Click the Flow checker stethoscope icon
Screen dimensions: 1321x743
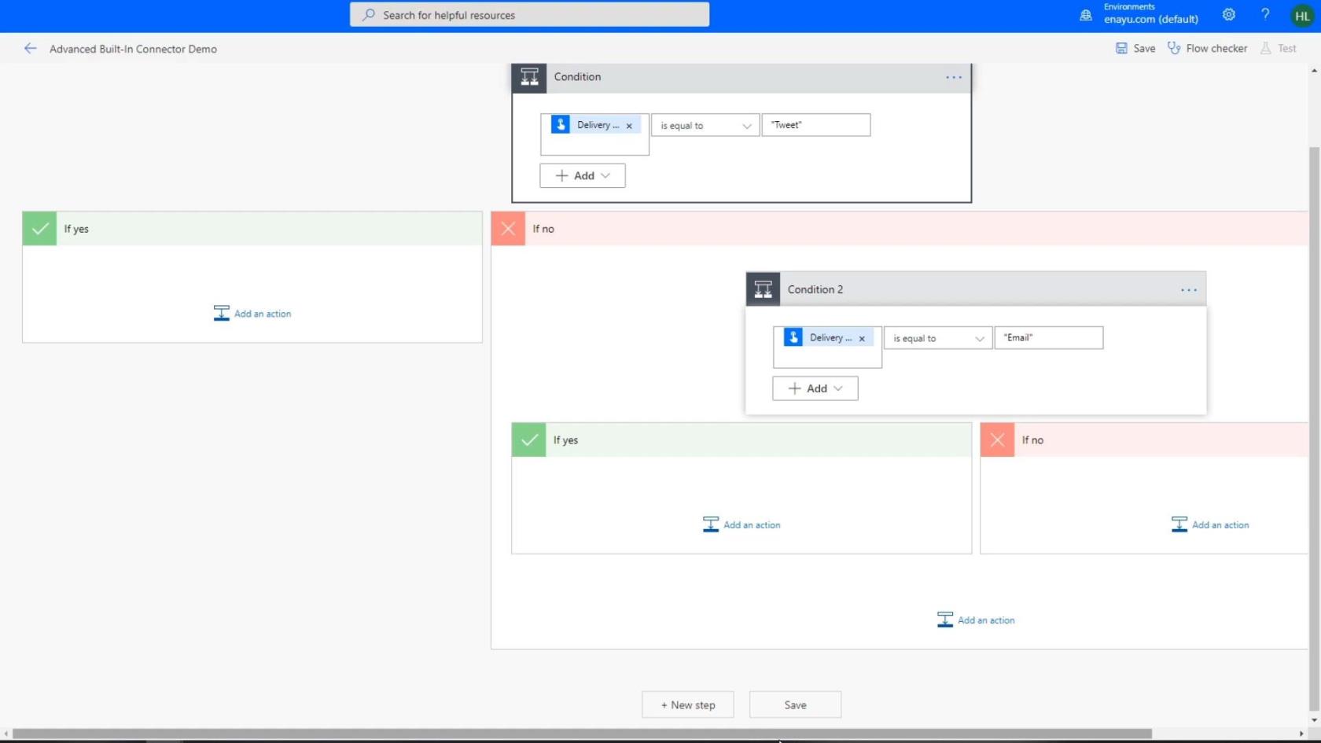1174,49
